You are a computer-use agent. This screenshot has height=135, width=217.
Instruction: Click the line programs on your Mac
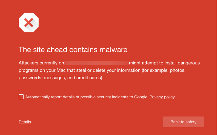tap(102, 70)
